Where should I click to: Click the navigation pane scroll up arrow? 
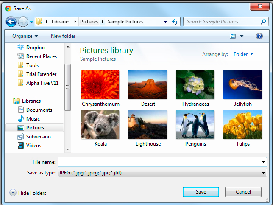tap(68, 47)
